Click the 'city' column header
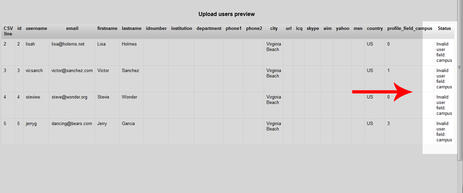The width and height of the screenshot is (463, 193). 274,29
